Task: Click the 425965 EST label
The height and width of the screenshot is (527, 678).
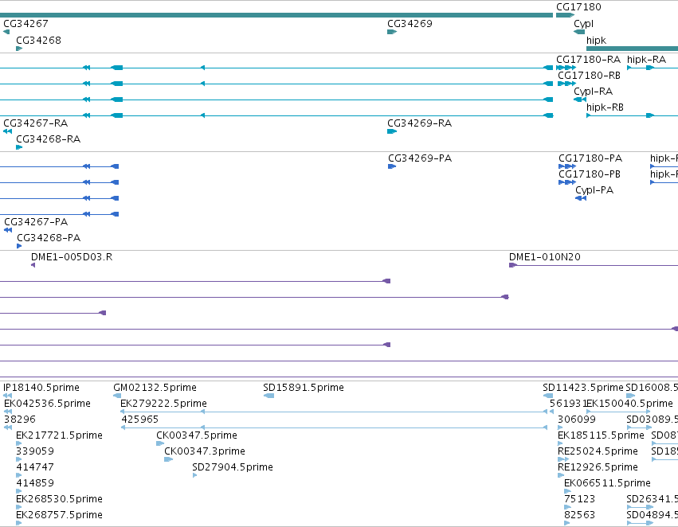Action: click(x=140, y=420)
